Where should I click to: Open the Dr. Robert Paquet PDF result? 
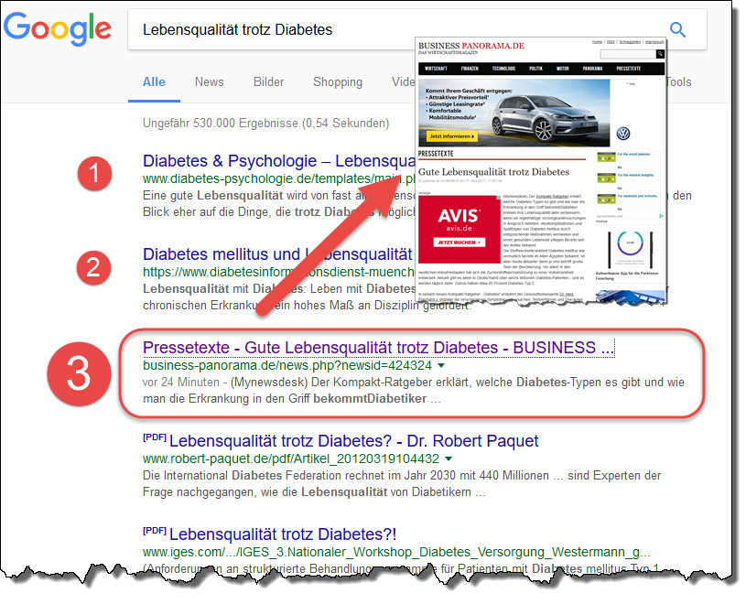pos(353,441)
